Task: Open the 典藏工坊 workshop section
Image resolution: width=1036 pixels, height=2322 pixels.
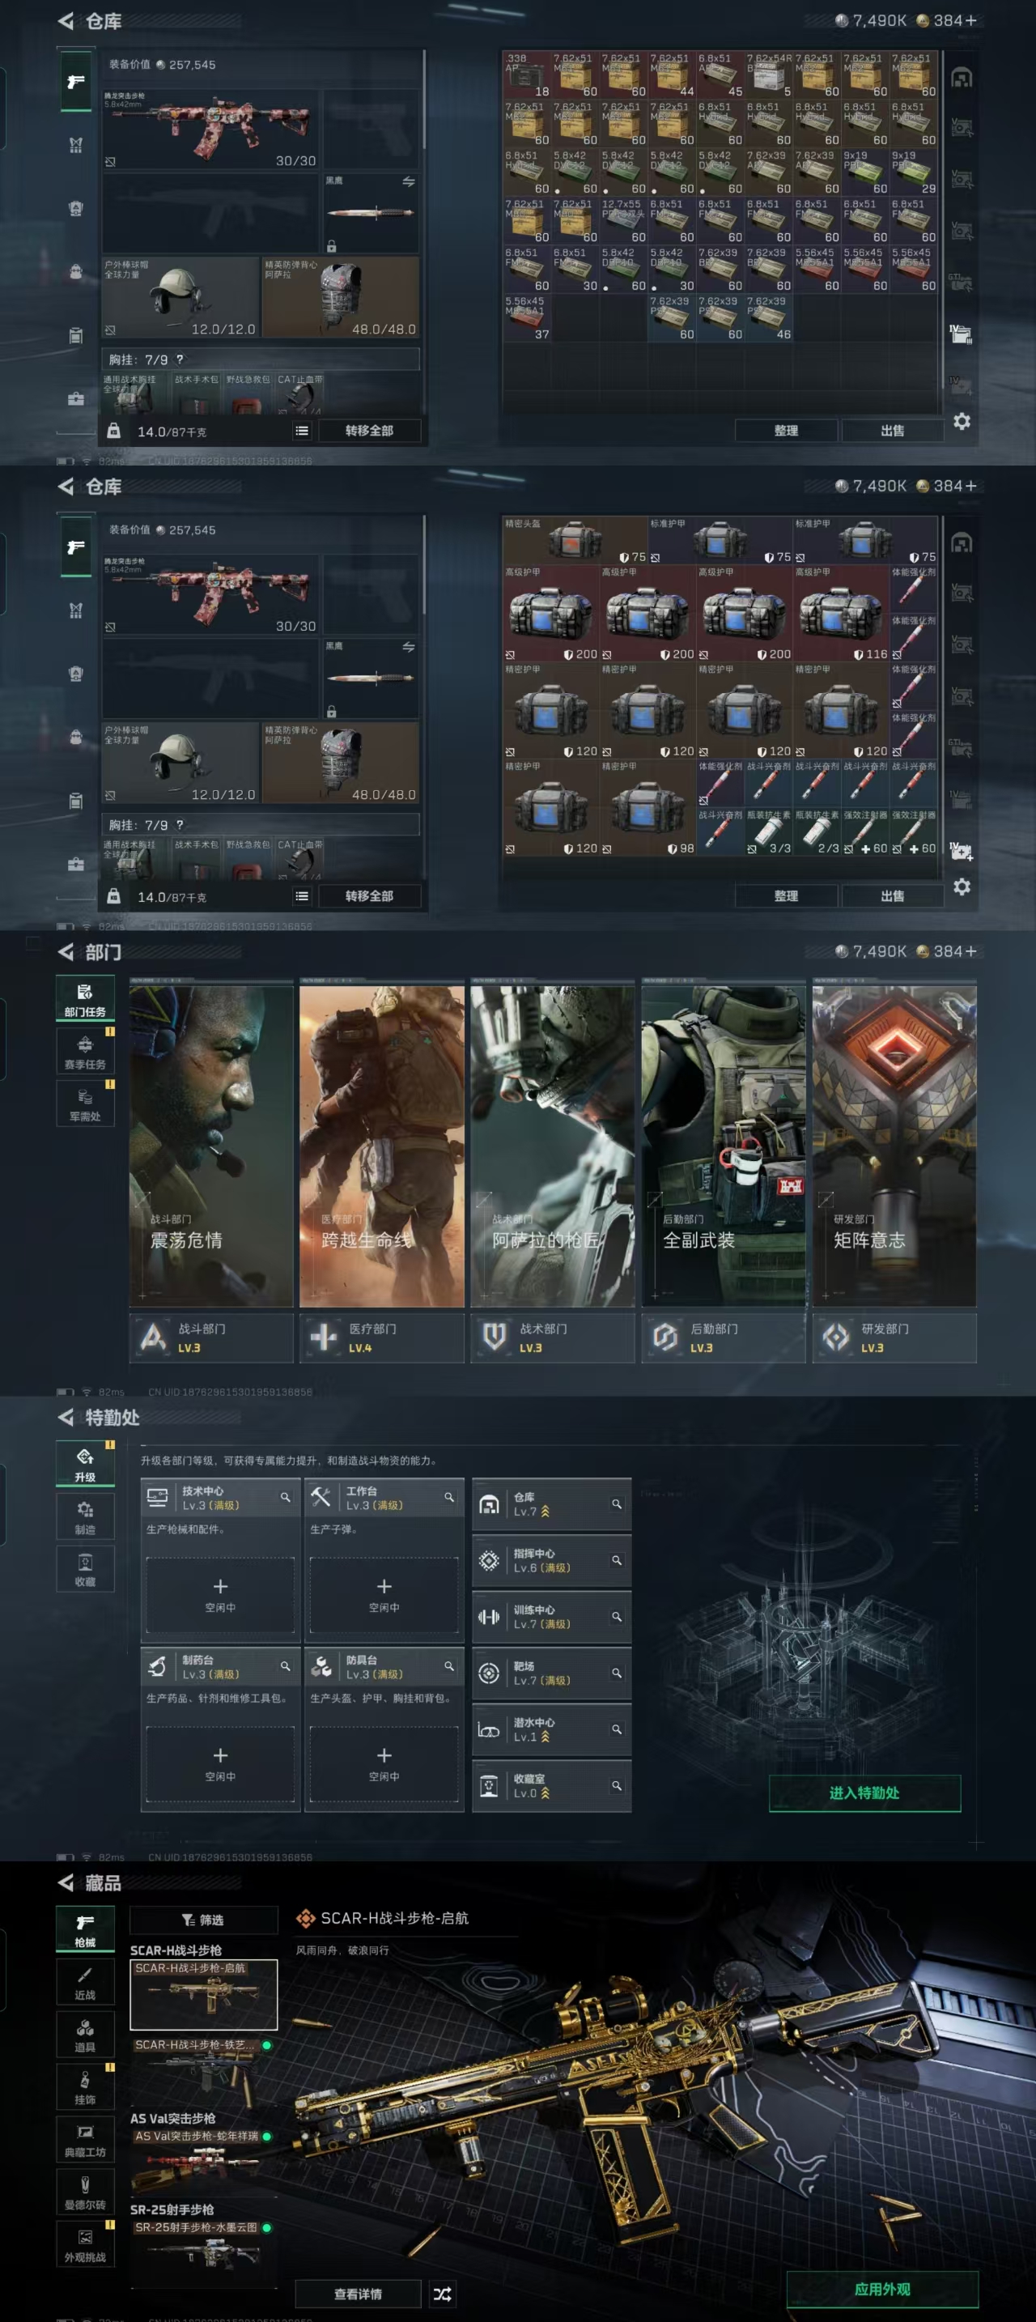Action: pos(85,2139)
